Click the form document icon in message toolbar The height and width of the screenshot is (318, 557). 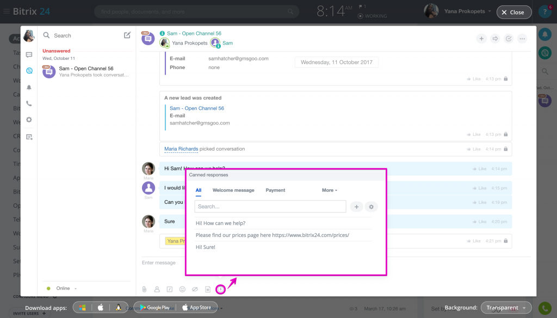[x=208, y=289]
